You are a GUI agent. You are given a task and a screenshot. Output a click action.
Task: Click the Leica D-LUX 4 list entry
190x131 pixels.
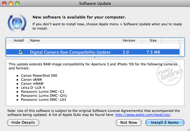tap(33, 88)
